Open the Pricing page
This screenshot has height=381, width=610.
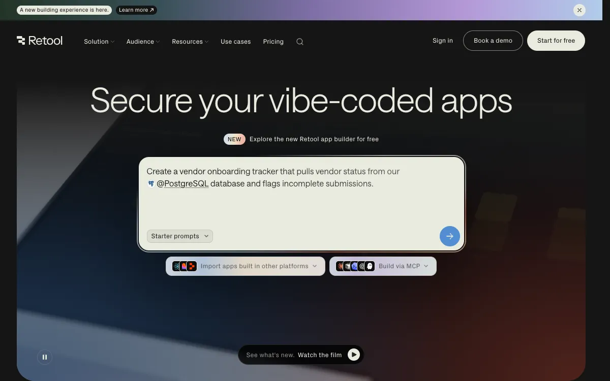(x=273, y=42)
